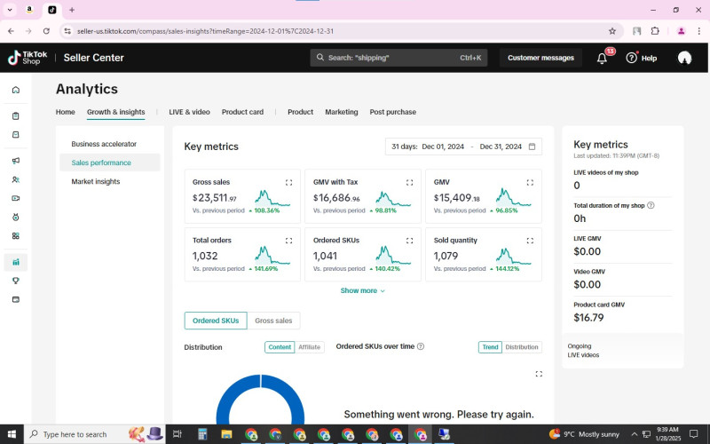710x444 pixels.
Task: Reload the page in browser
Action: (46, 31)
